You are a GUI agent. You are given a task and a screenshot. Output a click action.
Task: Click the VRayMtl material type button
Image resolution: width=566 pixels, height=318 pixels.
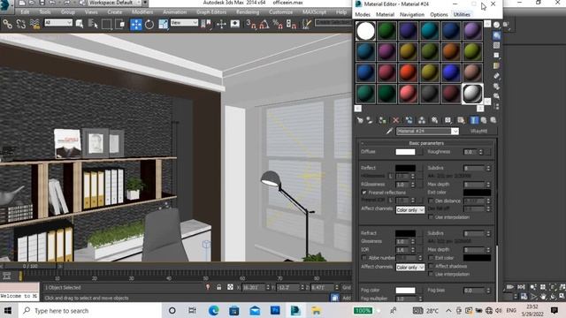(x=479, y=132)
